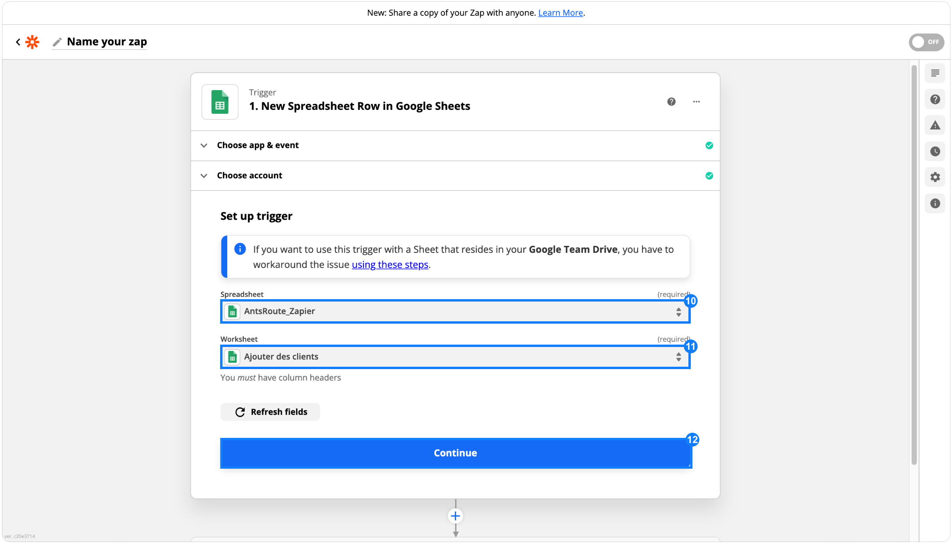The image size is (952, 543).
Task: Open the help icon in right sidebar
Action: click(x=935, y=99)
